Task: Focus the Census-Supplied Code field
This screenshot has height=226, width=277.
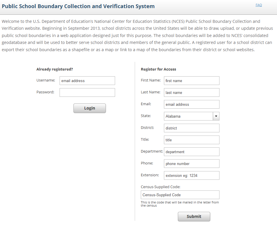Action: [x=180, y=195]
